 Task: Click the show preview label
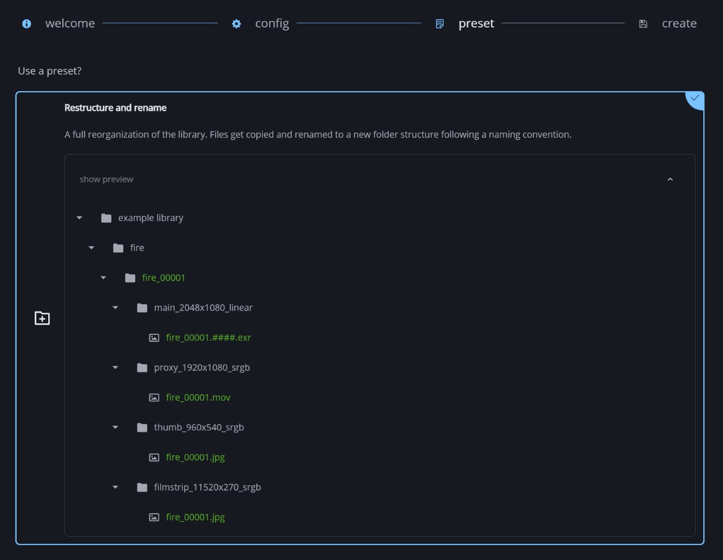pyautogui.click(x=106, y=179)
